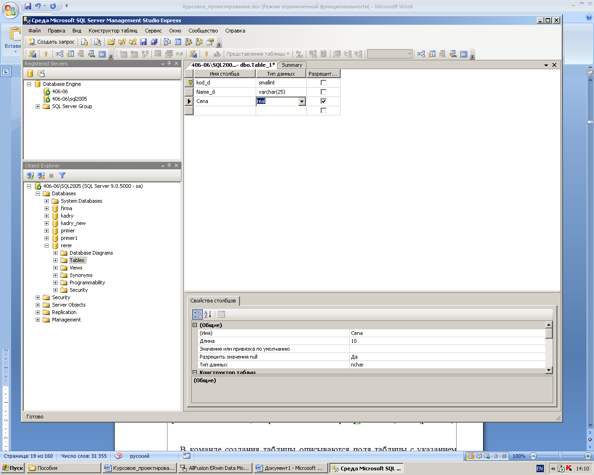Toggle Allow Nulls checkbox for Name_d row
This screenshot has width=594, height=475.
click(x=323, y=92)
